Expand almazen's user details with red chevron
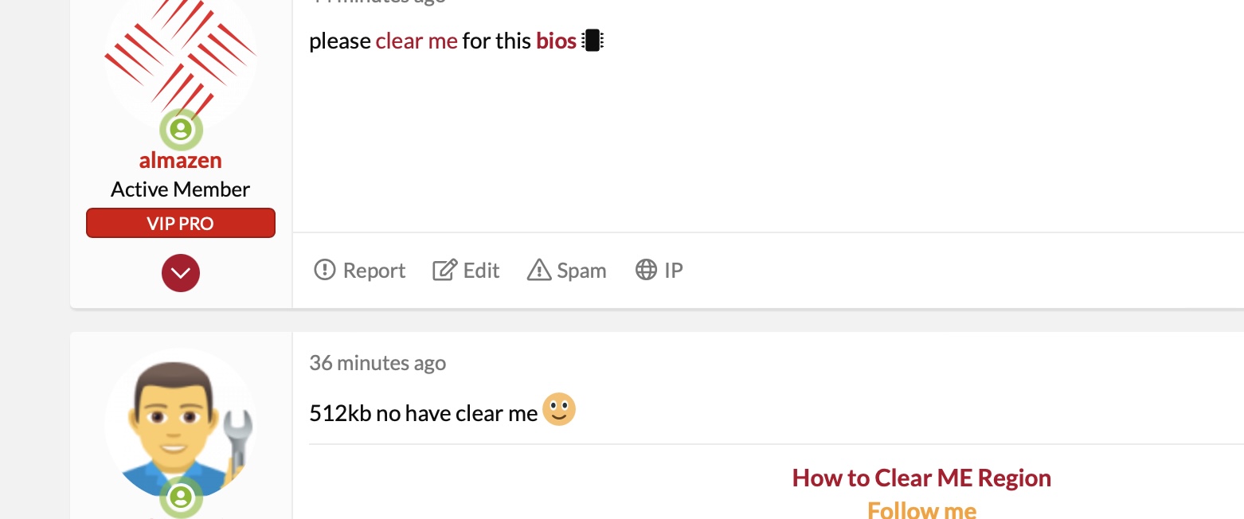Screen dimensions: 1244x519 (x=181, y=273)
